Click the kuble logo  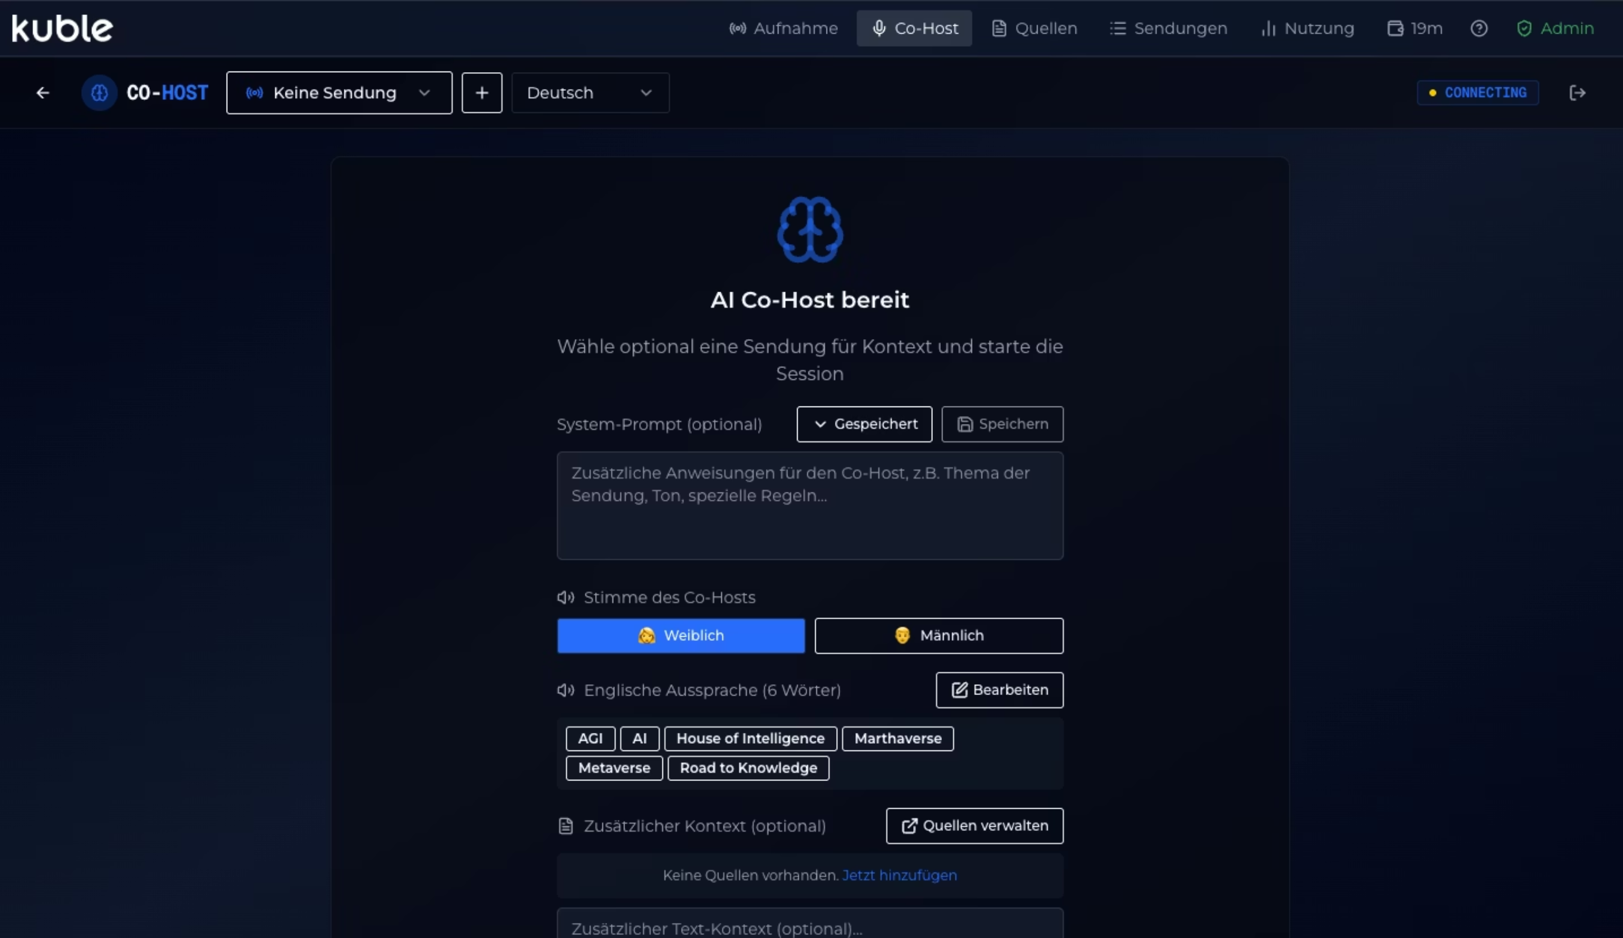pos(63,28)
